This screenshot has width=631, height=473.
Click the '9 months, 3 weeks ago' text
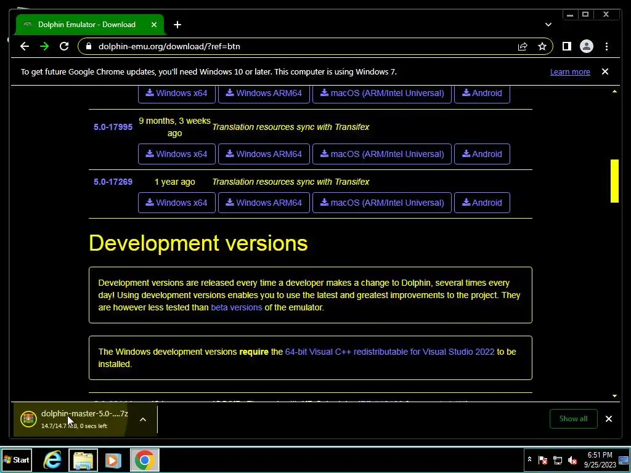point(174,127)
